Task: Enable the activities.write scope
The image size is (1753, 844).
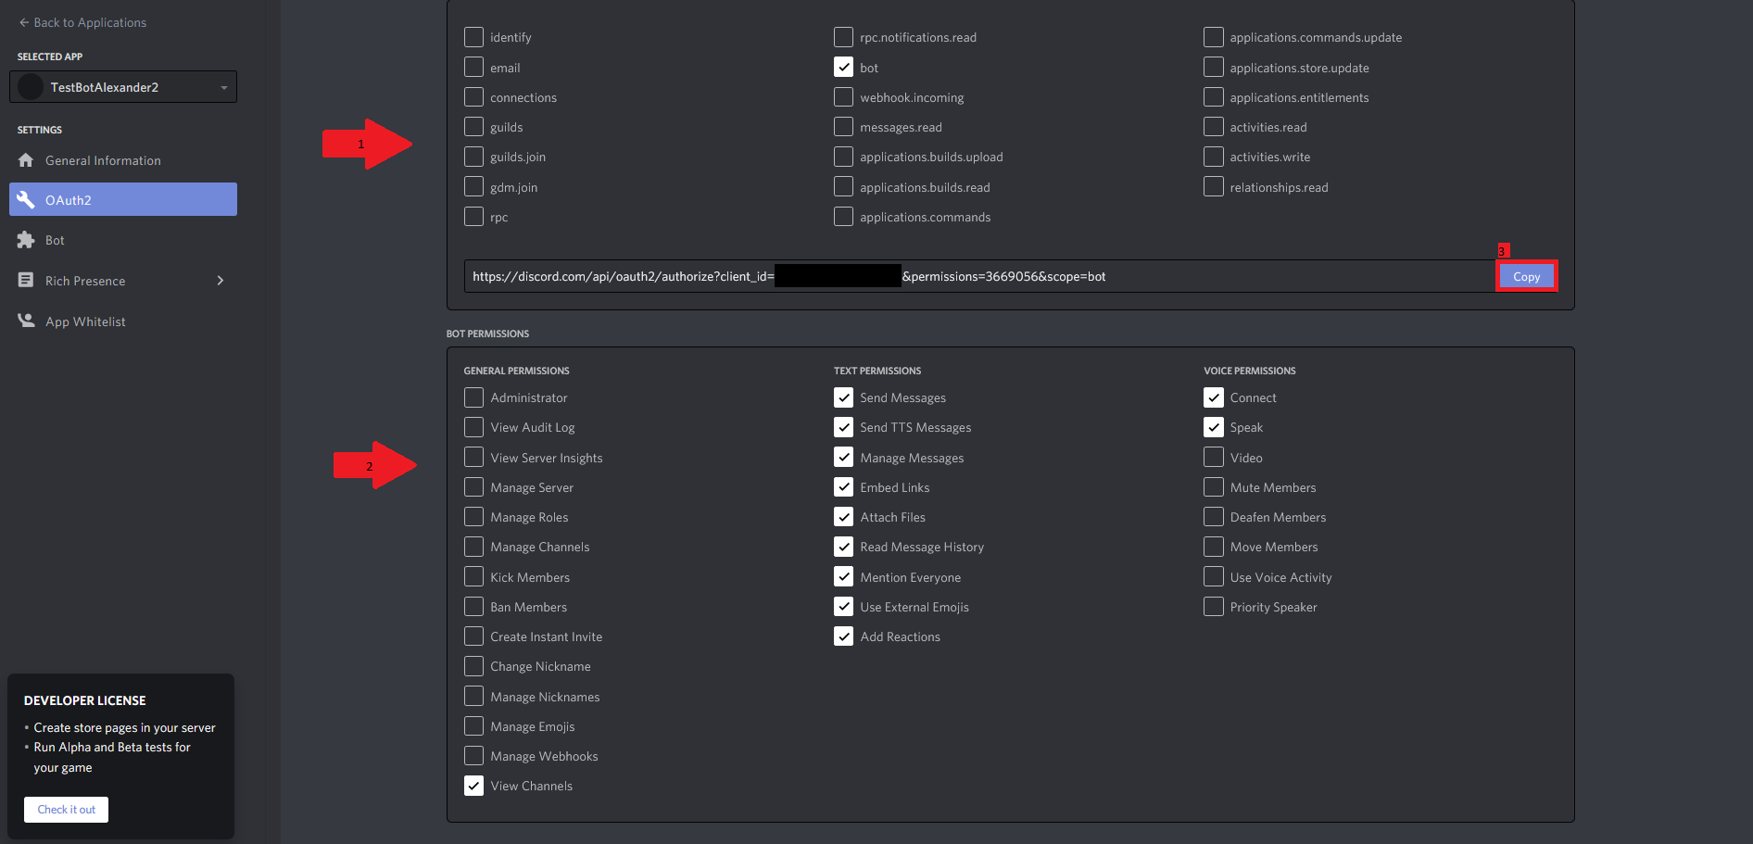Action: 1213,157
